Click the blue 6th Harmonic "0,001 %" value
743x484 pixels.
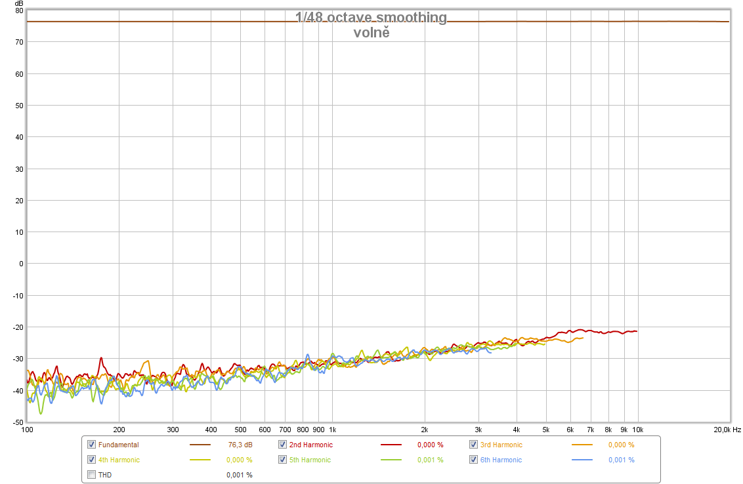coord(621,460)
